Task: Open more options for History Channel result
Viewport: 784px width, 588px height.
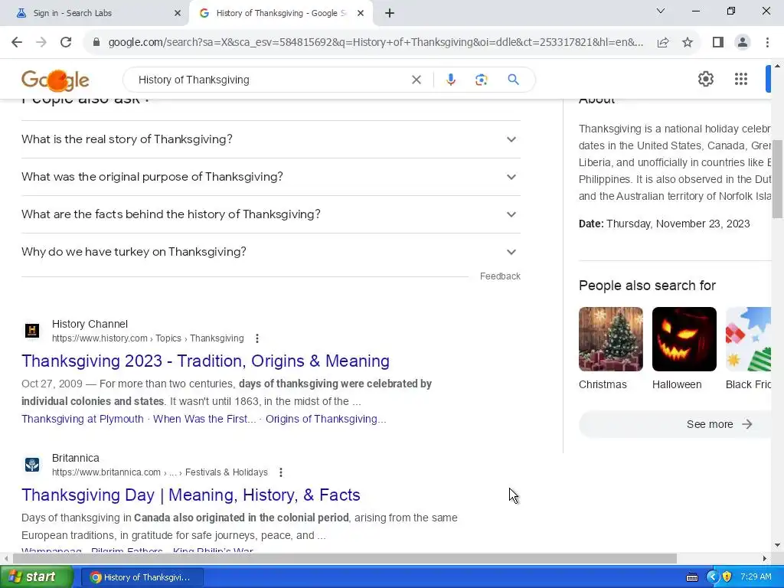Action: (x=257, y=338)
